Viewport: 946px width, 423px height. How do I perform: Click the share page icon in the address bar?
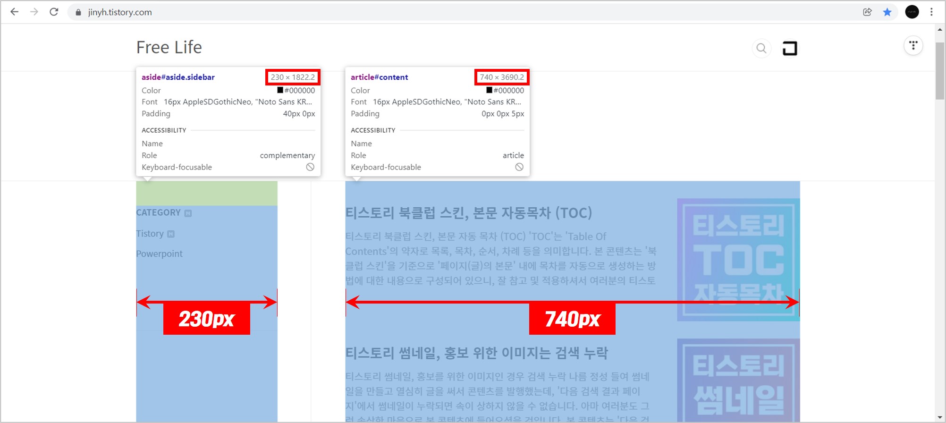point(867,12)
